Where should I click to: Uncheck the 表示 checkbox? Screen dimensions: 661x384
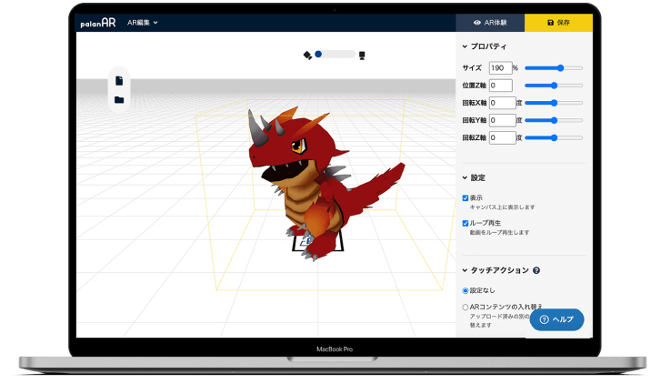click(466, 197)
